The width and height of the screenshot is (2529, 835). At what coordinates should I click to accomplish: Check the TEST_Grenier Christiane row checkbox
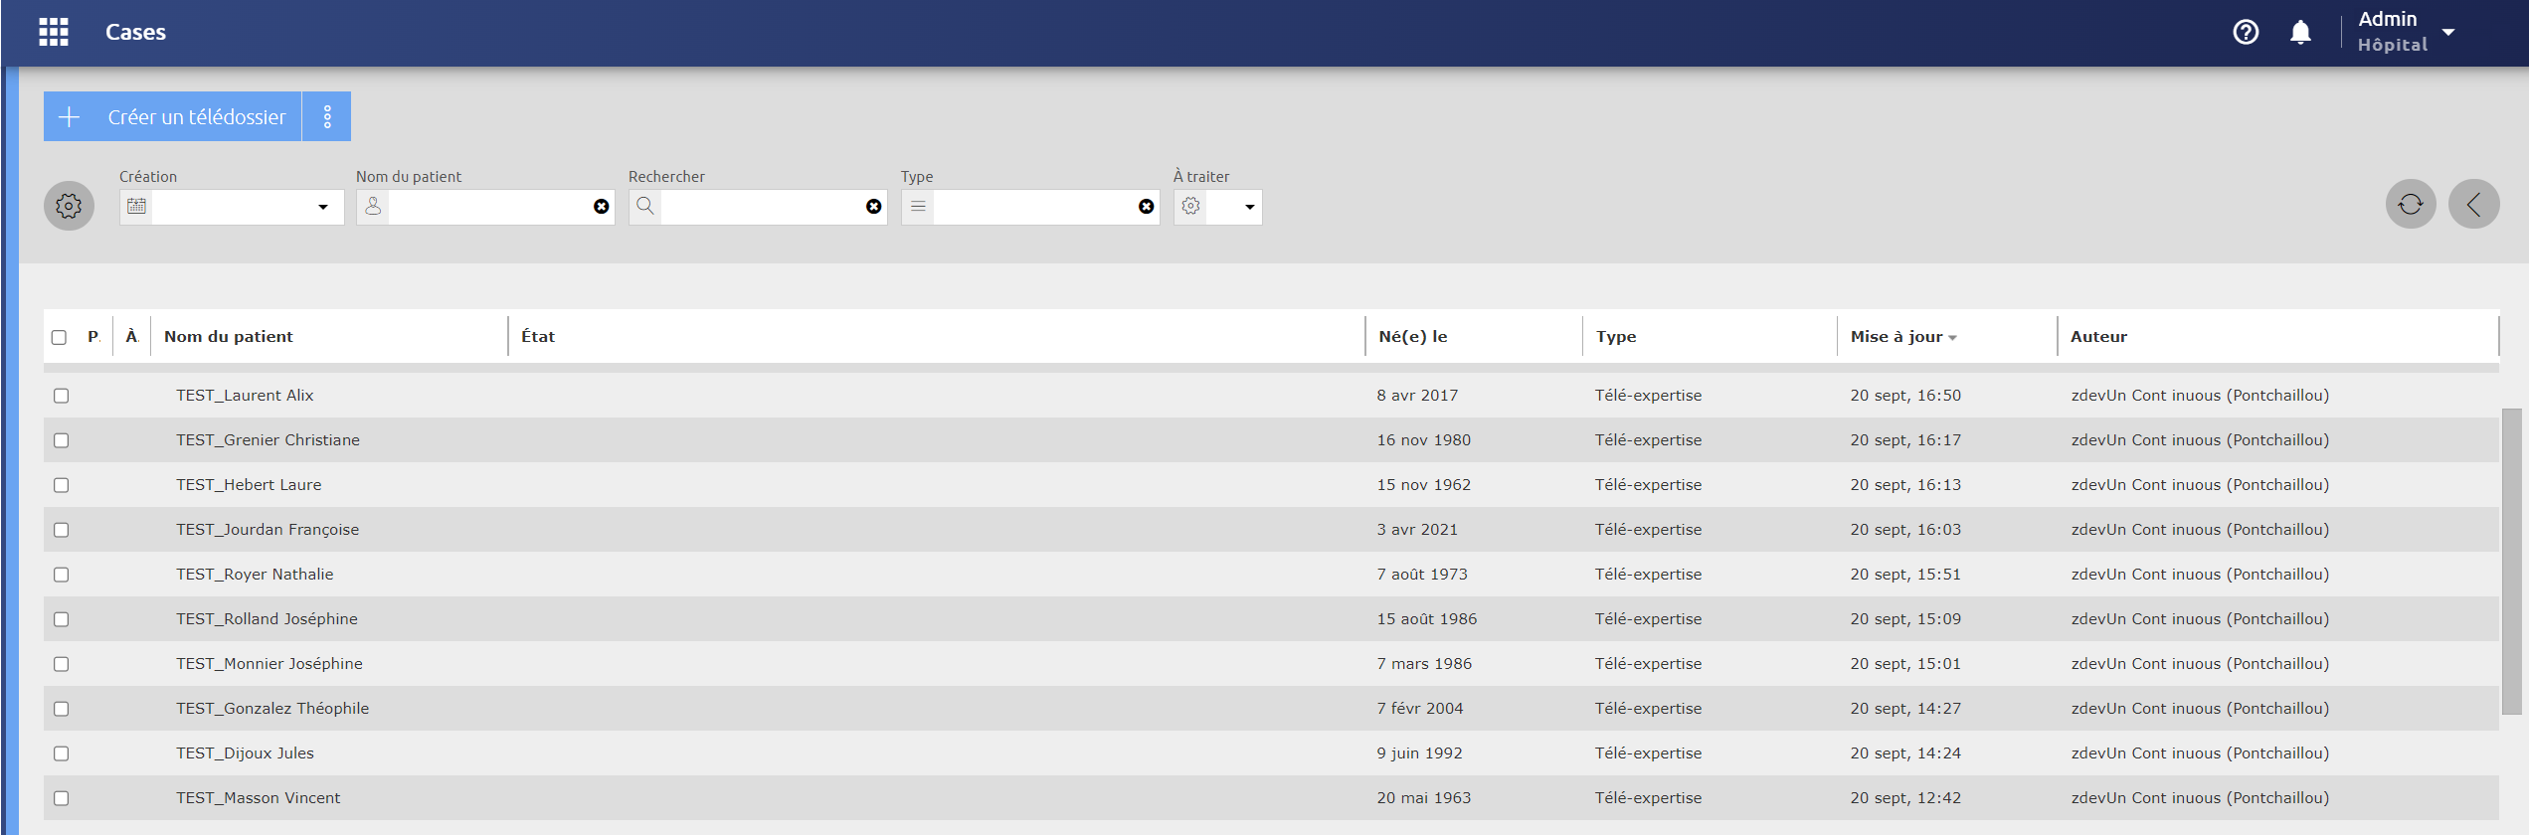point(62,440)
